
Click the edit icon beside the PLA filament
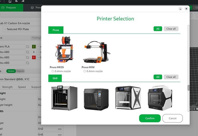click(28, 46)
